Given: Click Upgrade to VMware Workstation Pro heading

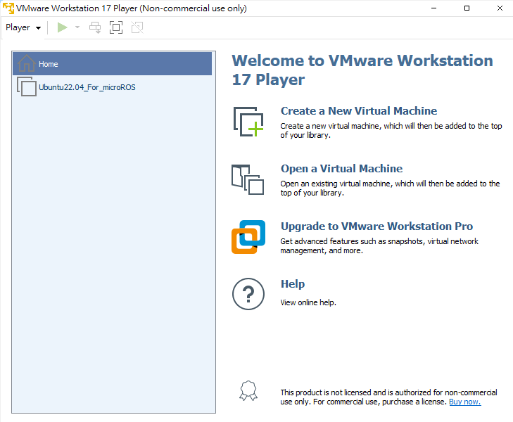Looking at the screenshot, I should pos(376,226).
